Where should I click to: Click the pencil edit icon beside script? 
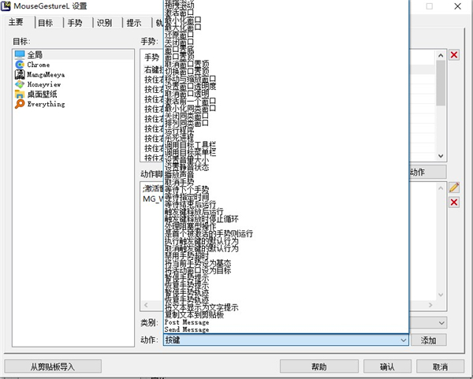coord(454,188)
